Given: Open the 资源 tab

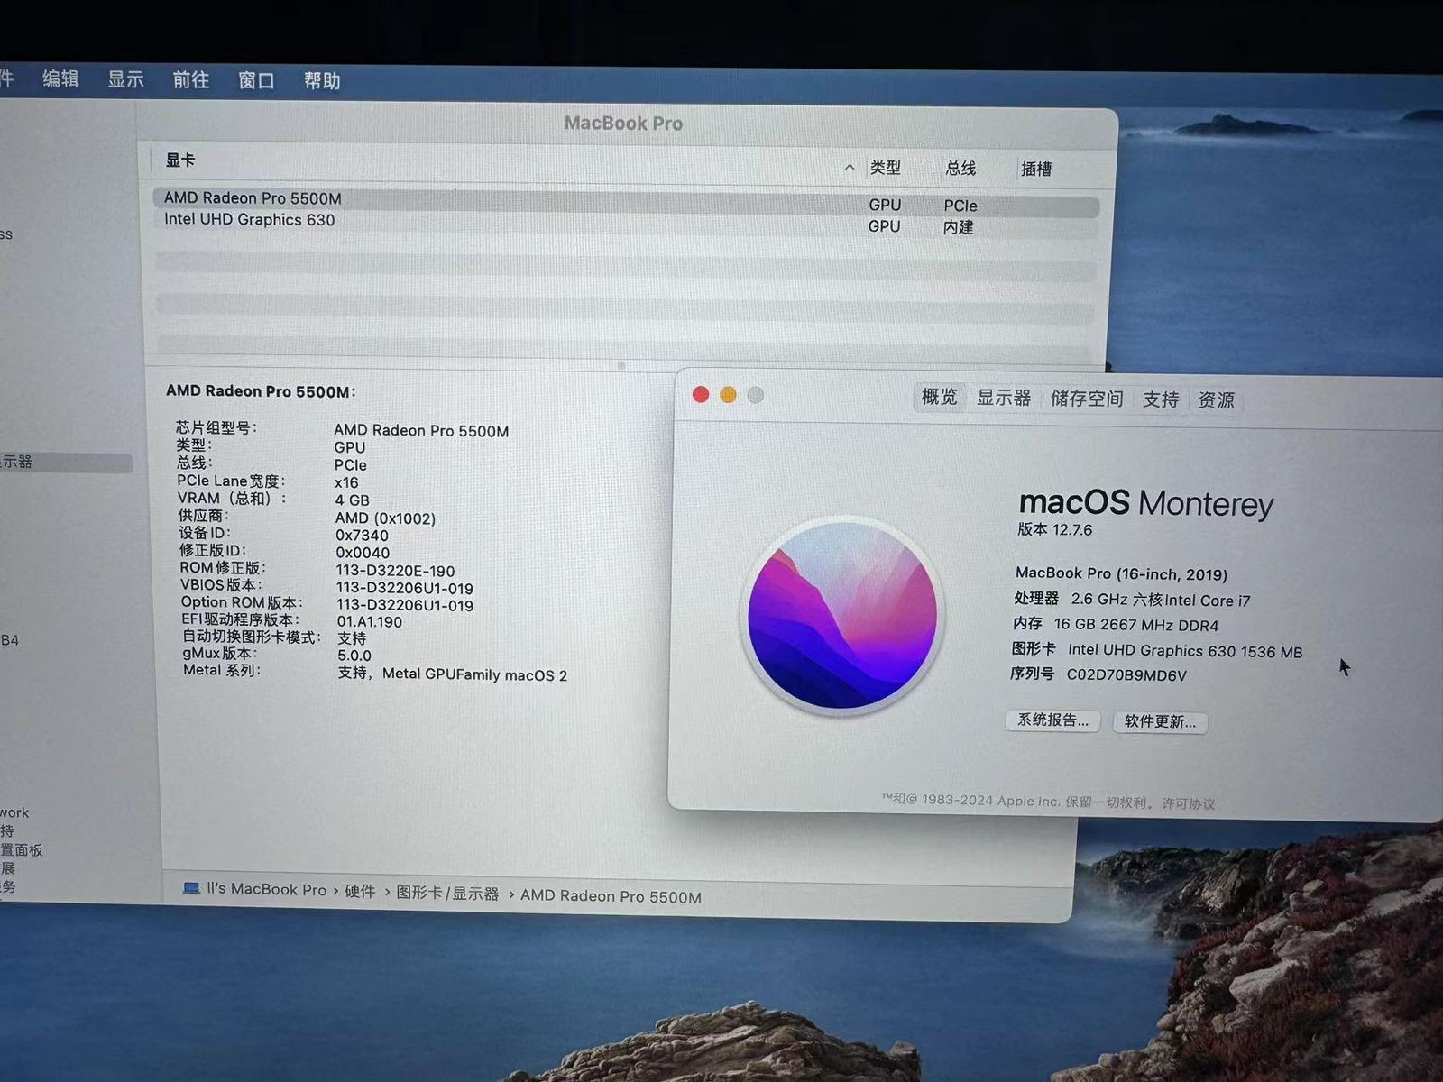Looking at the screenshot, I should tap(1216, 399).
